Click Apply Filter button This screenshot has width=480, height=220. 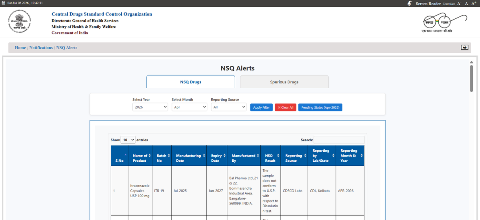pos(262,107)
